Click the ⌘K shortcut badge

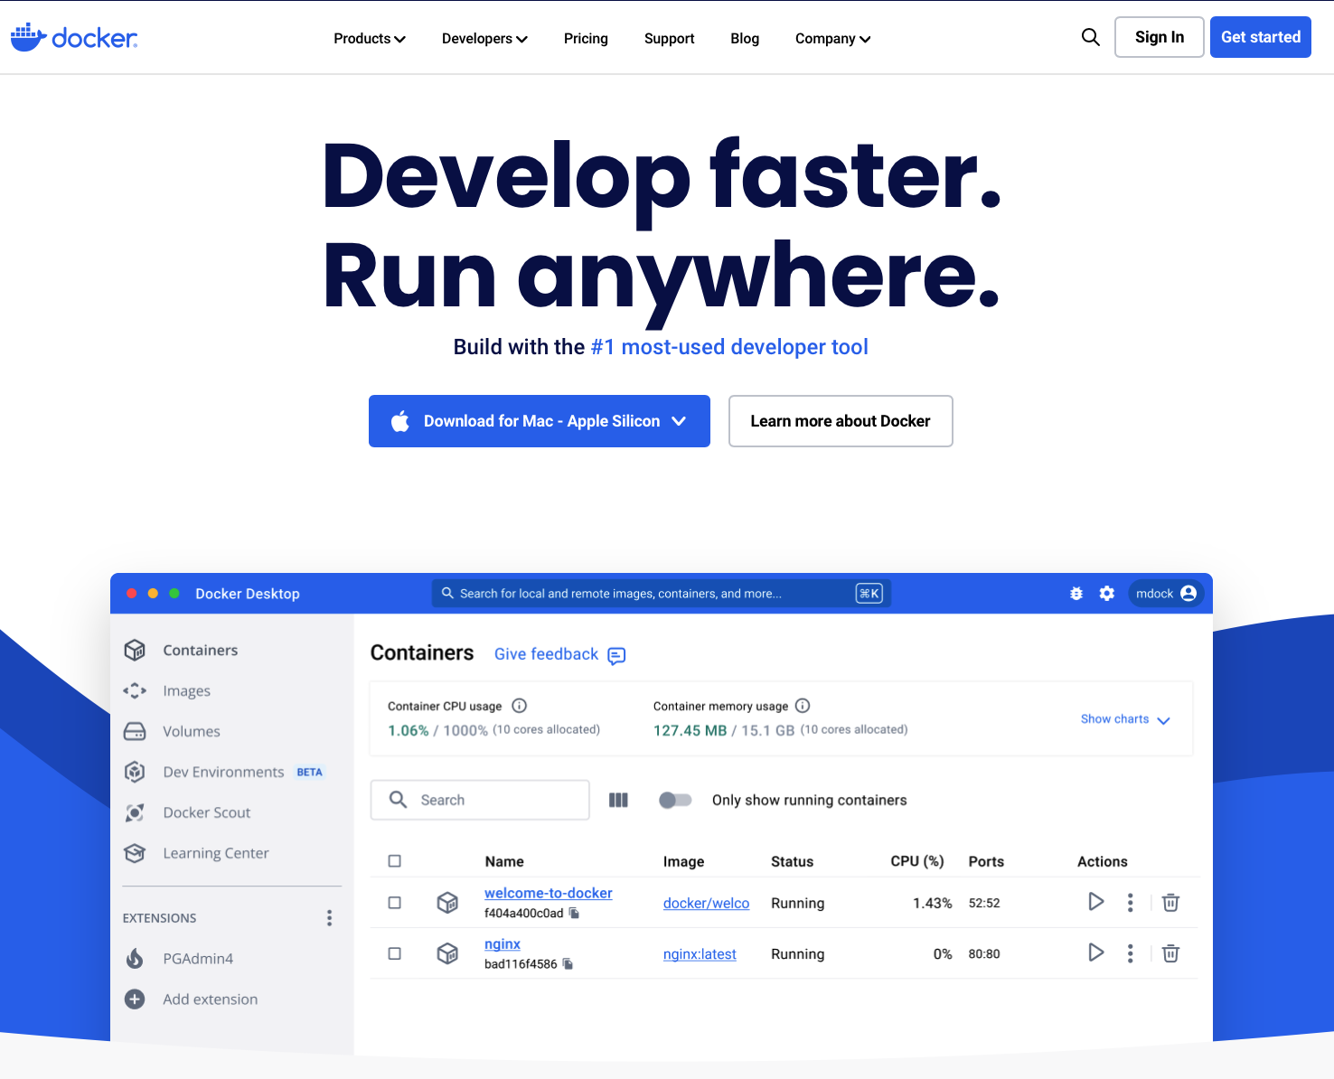tap(869, 594)
